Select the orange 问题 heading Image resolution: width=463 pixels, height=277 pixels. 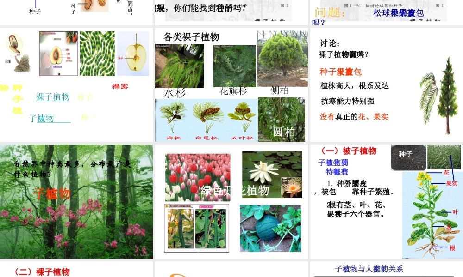[330, 12]
